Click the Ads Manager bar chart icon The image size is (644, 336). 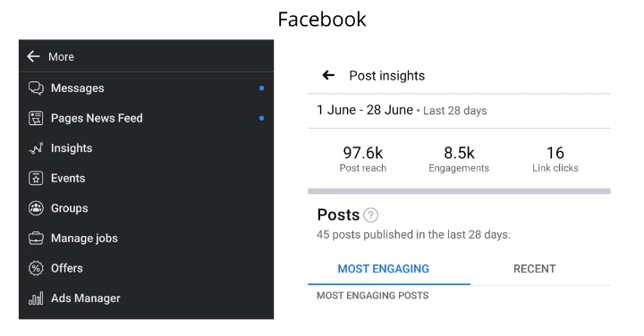coord(36,298)
